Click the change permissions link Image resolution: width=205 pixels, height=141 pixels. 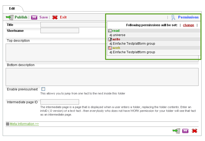188,25
